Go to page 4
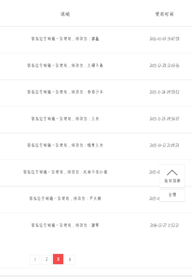Viewport: 192px width, 277px height. [70, 260]
